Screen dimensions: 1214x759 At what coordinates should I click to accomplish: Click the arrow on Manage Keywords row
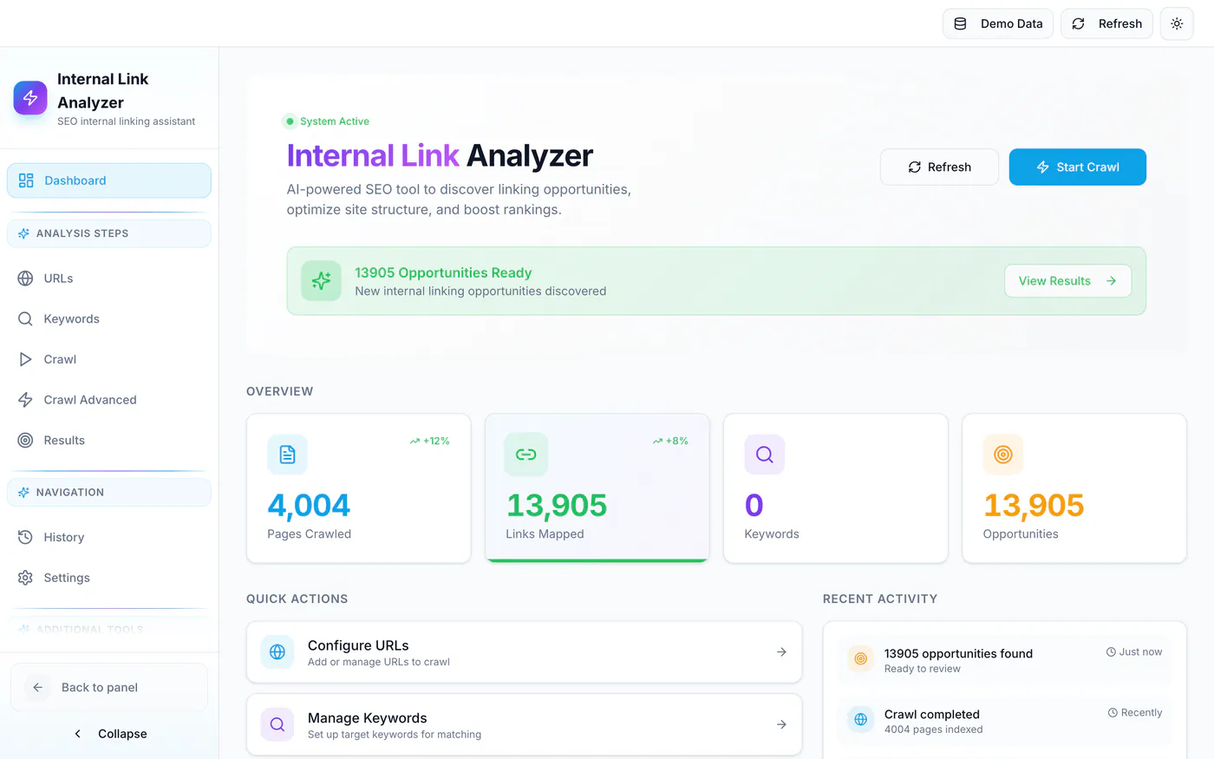click(781, 725)
